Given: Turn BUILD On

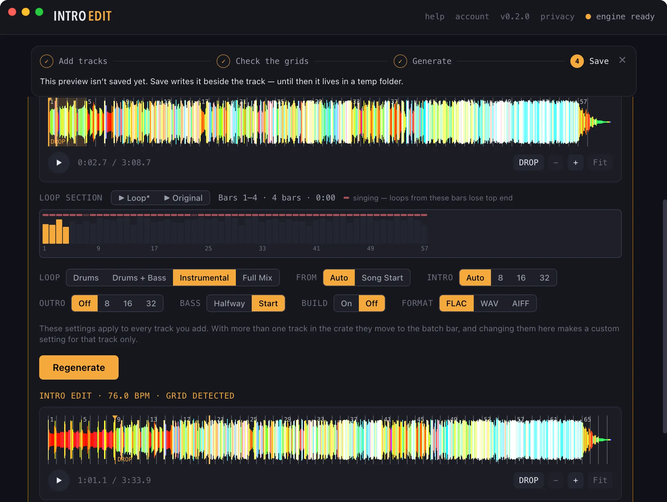Looking at the screenshot, I should pyautogui.click(x=346, y=304).
